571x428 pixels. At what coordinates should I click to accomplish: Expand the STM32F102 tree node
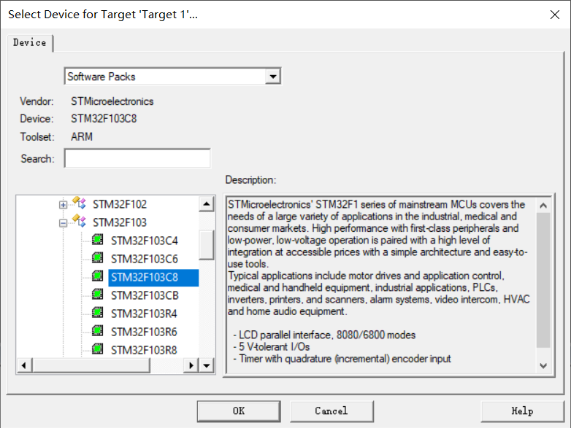click(63, 205)
